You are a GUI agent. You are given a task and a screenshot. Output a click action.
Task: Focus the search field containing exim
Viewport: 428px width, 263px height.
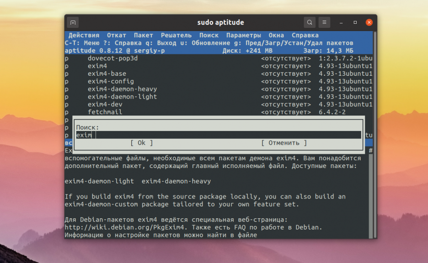click(x=219, y=135)
